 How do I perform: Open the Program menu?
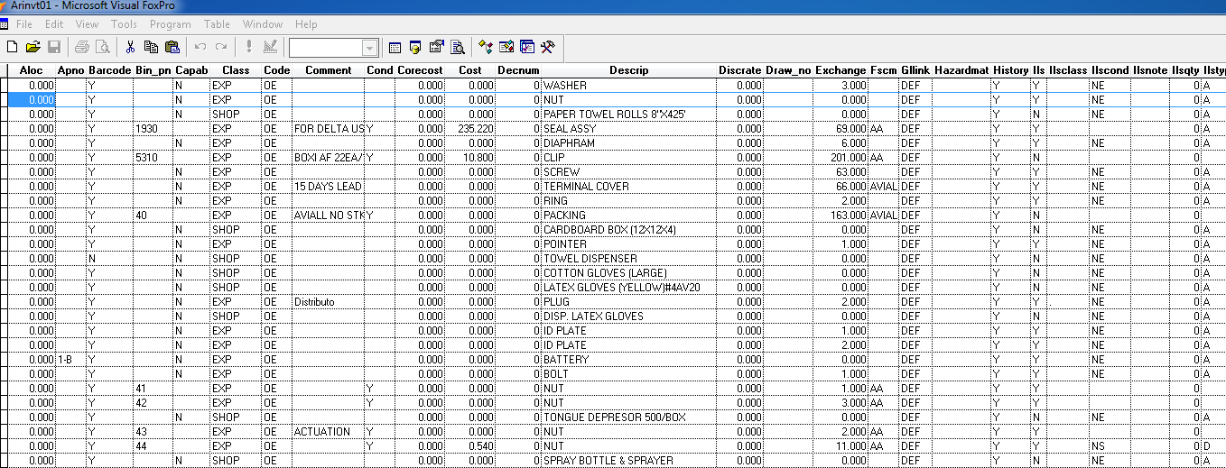171,24
